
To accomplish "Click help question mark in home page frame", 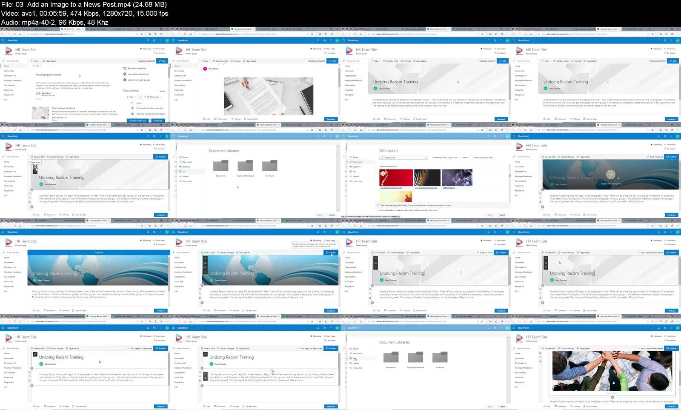I will (x=160, y=40).
